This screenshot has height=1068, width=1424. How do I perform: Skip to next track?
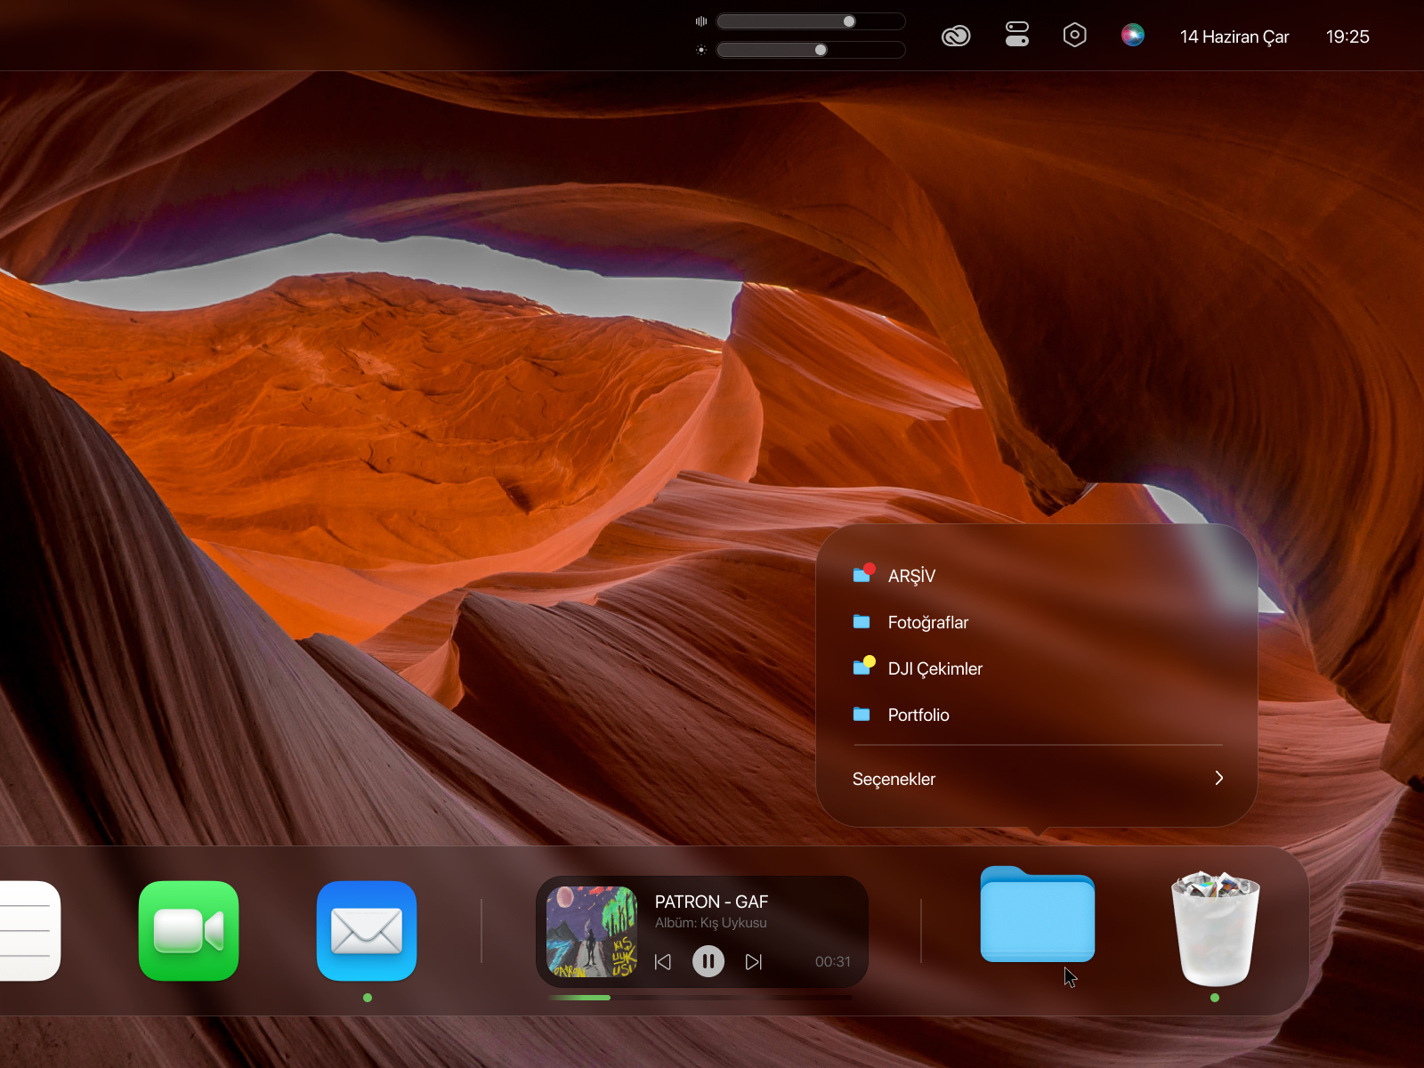tap(754, 961)
